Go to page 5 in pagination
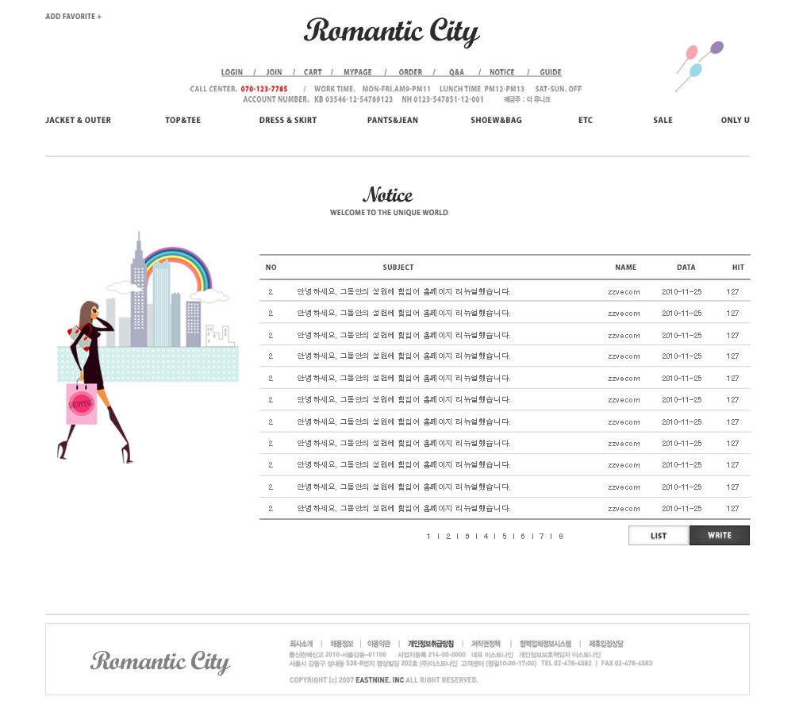Image resolution: width=799 pixels, height=712 pixels. (x=504, y=537)
